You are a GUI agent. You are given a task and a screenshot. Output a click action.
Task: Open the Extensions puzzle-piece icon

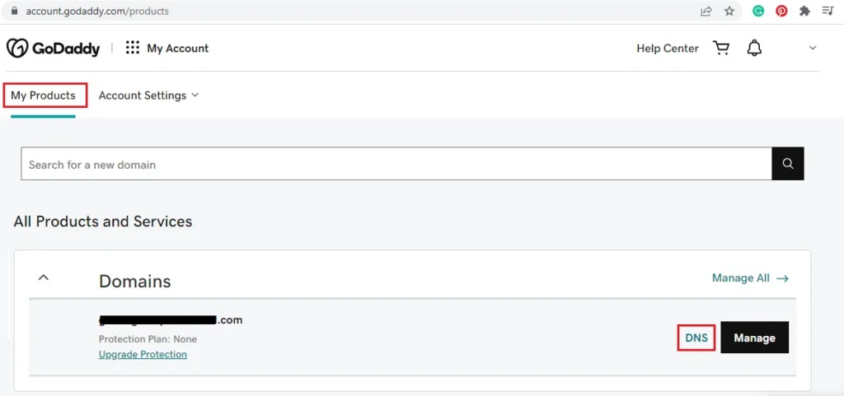804,11
